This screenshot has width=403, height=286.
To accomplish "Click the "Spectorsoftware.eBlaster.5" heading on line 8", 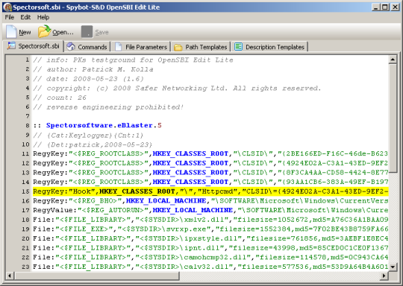I will point(104,125).
